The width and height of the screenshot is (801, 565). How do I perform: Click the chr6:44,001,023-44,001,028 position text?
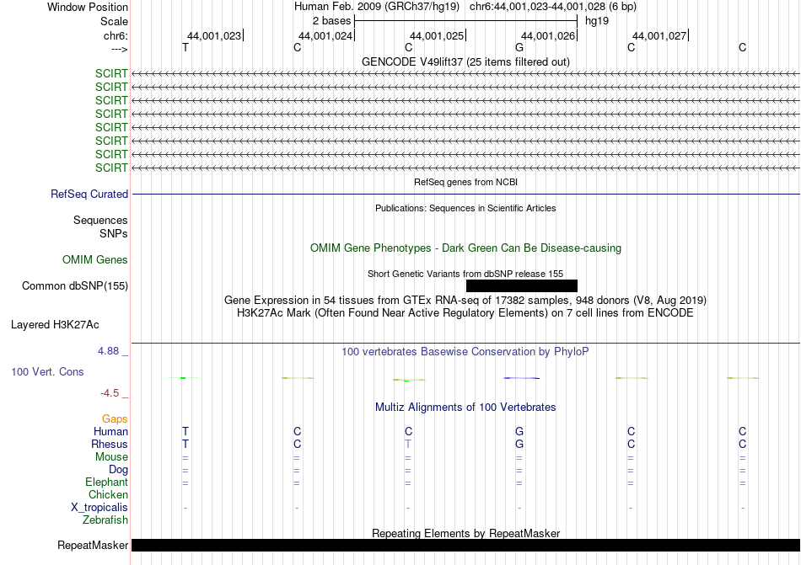click(x=537, y=7)
